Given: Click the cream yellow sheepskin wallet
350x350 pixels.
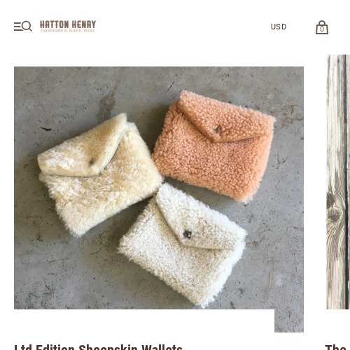Looking at the screenshot, I should [99, 174].
